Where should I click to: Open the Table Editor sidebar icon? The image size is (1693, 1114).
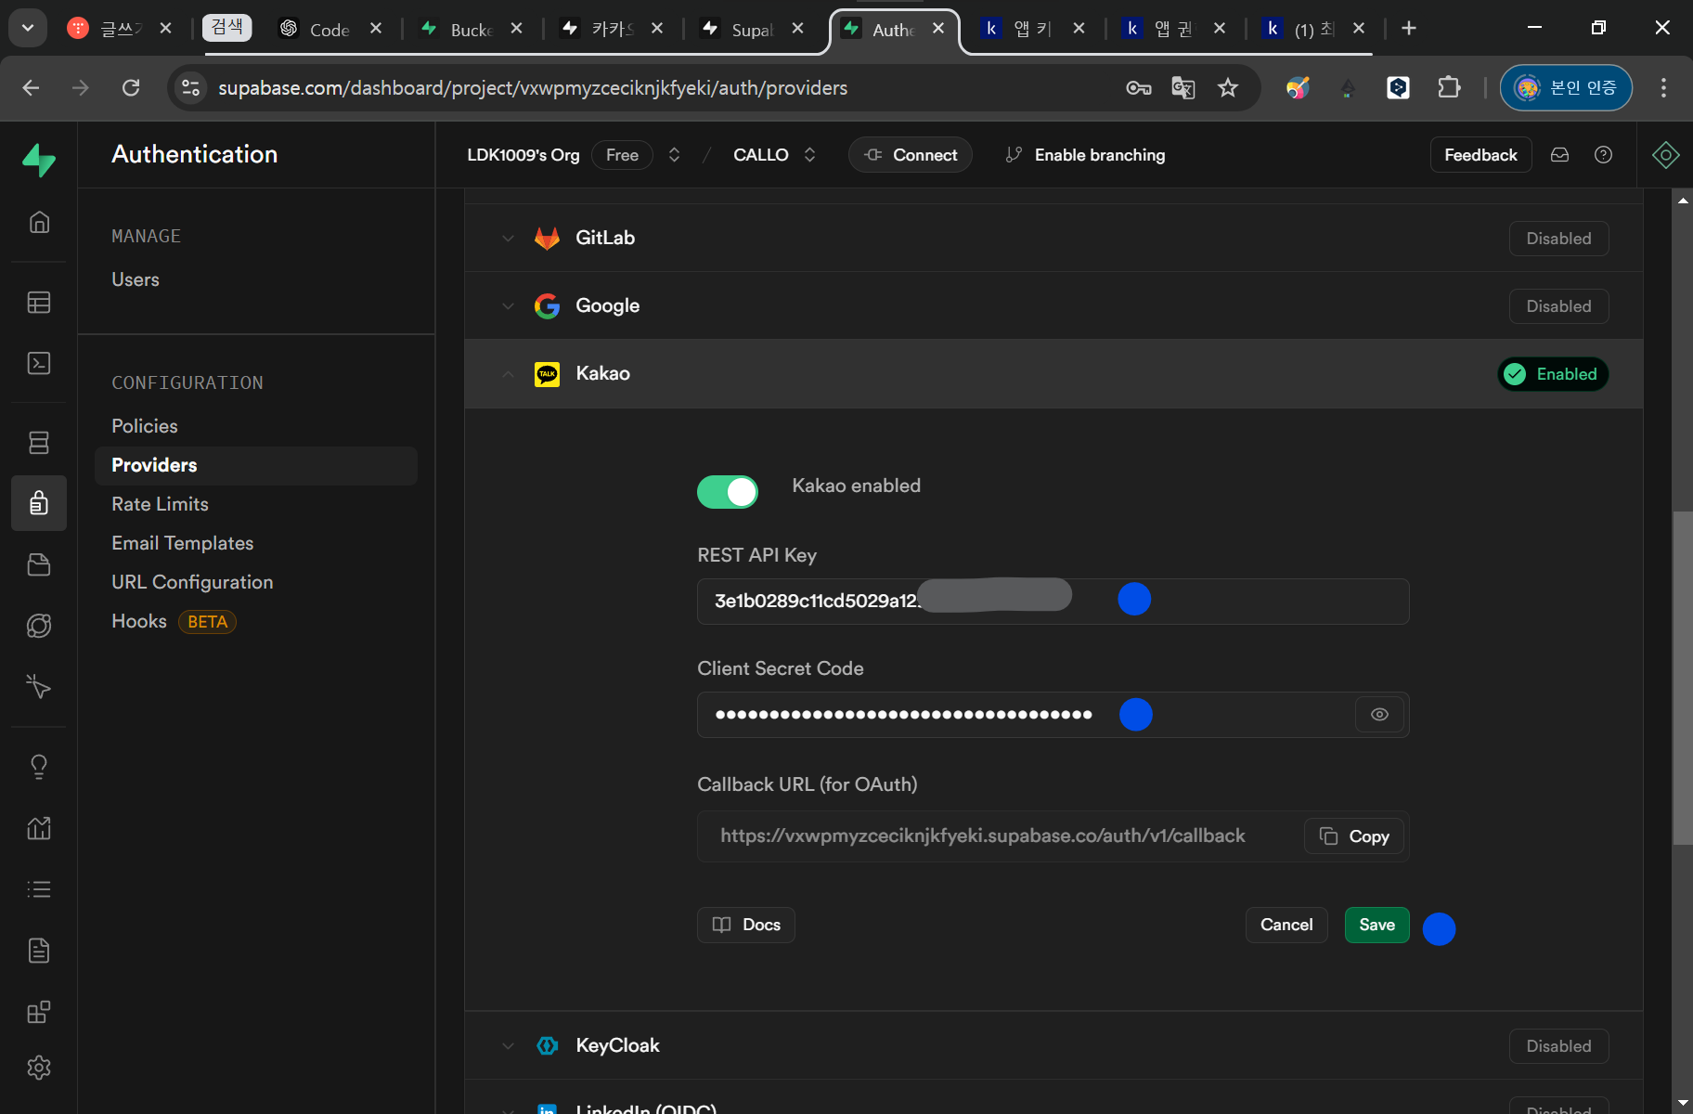tap(39, 303)
